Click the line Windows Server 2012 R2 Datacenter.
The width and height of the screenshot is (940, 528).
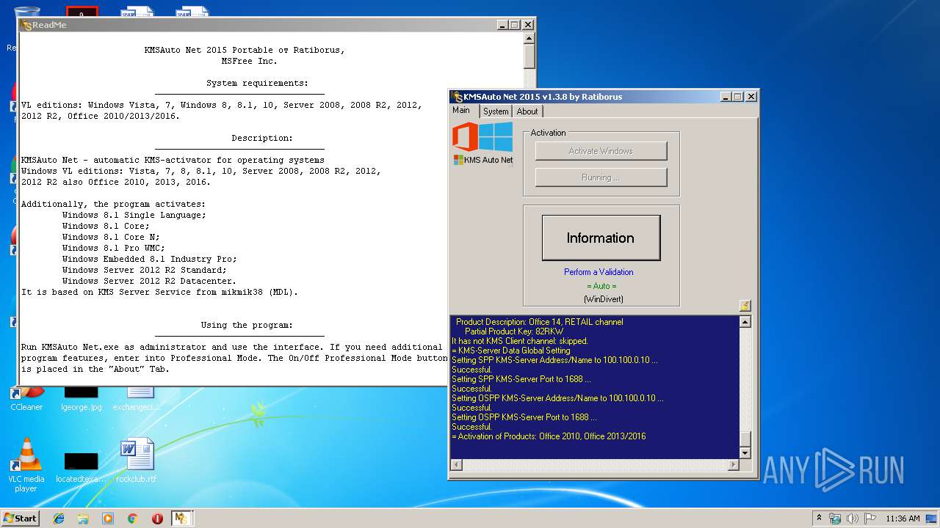[x=149, y=281]
